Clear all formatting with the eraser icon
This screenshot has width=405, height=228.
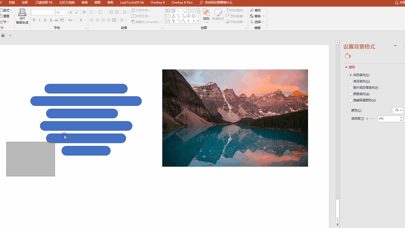[x=84, y=12]
